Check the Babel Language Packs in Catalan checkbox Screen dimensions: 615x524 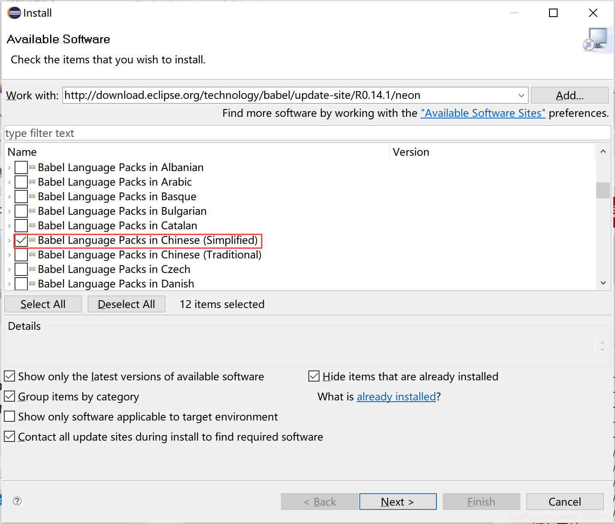pyautogui.click(x=21, y=225)
